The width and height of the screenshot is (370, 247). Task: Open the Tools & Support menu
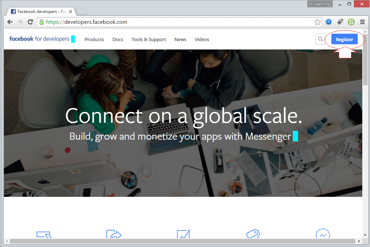(x=148, y=39)
